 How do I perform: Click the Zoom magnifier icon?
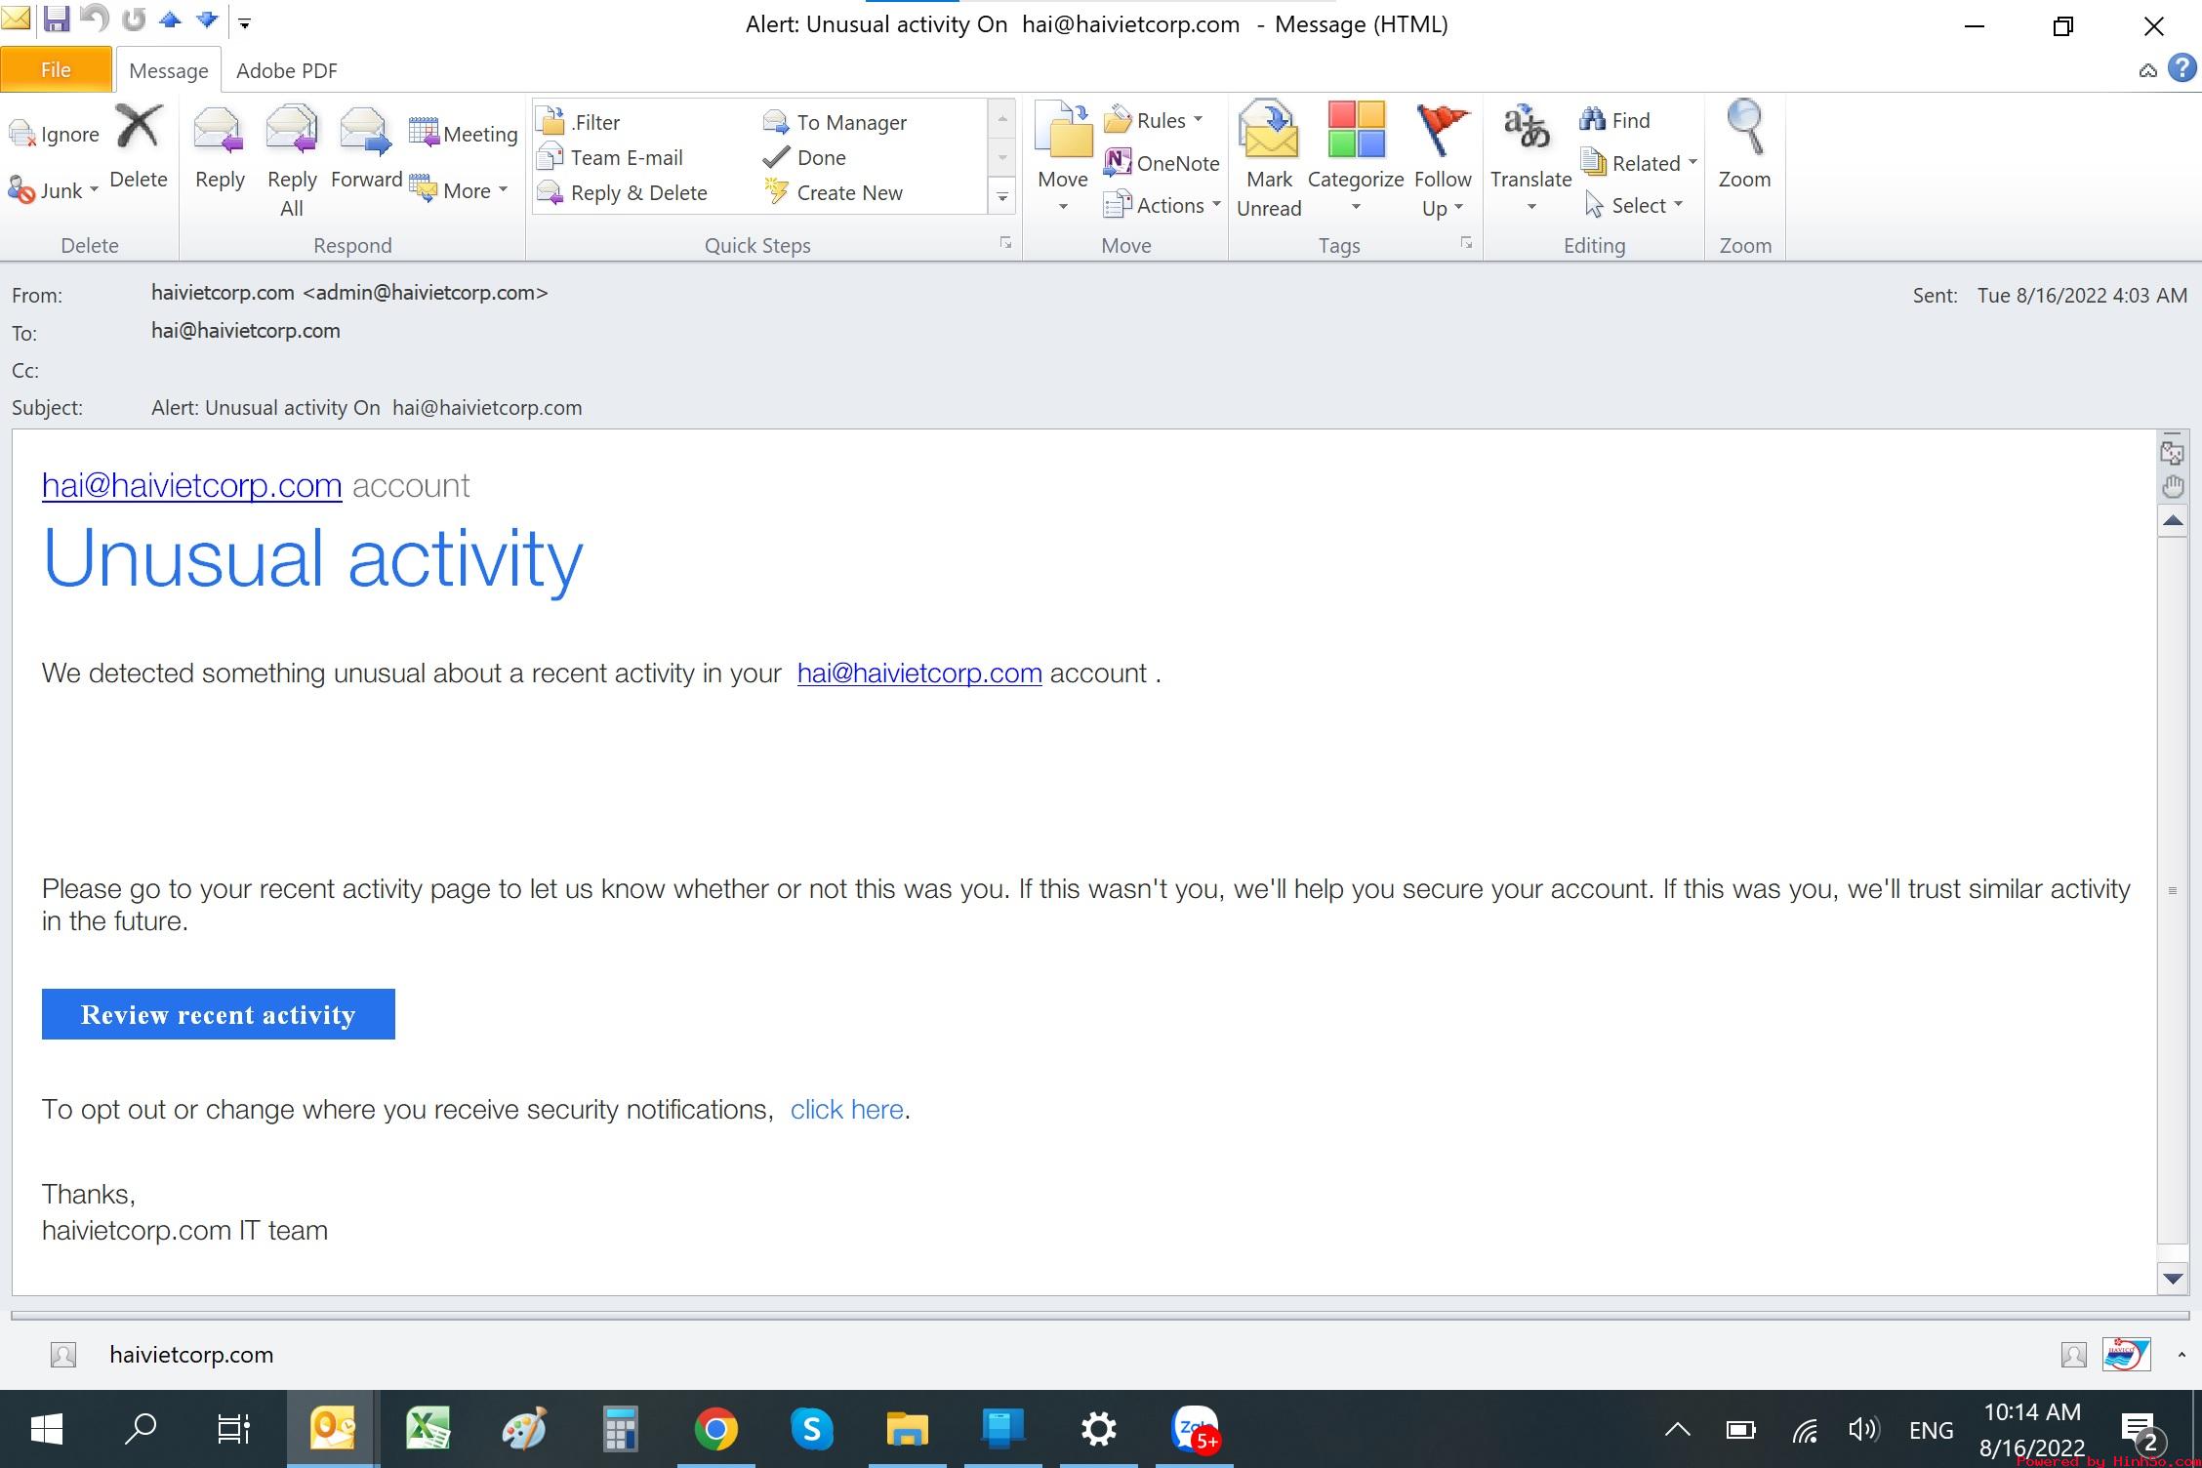(1744, 129)
